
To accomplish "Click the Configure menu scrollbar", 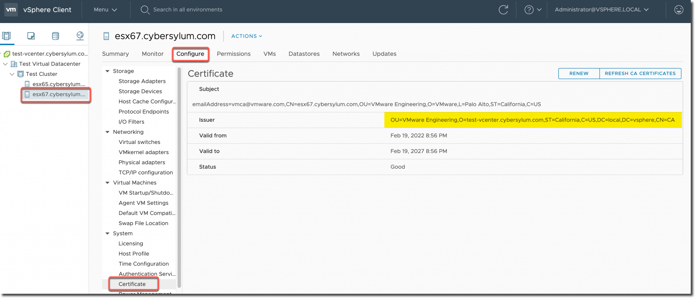I will (x=179, y=178).
